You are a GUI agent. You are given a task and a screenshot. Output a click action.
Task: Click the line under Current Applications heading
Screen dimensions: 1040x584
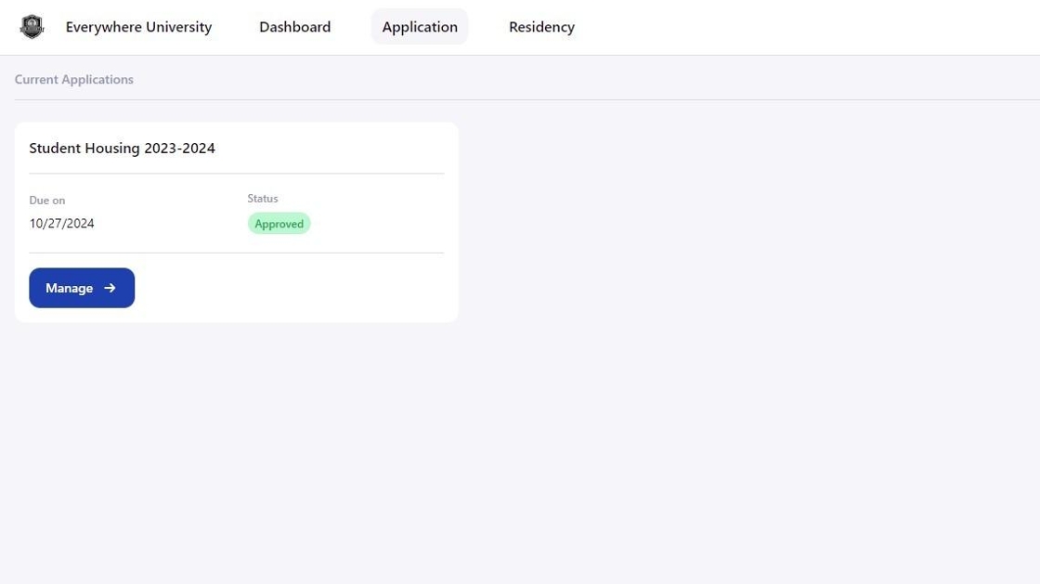coord(520,99)
